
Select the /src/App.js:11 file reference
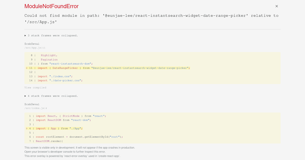[x=35, y=47]
